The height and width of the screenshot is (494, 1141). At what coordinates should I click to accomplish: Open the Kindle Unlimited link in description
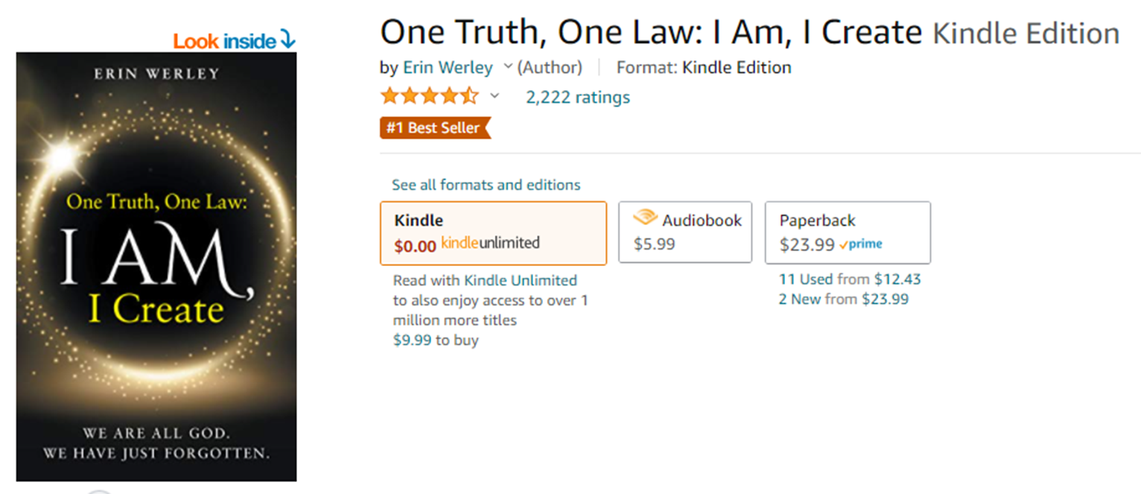click(x=521, y=281)
